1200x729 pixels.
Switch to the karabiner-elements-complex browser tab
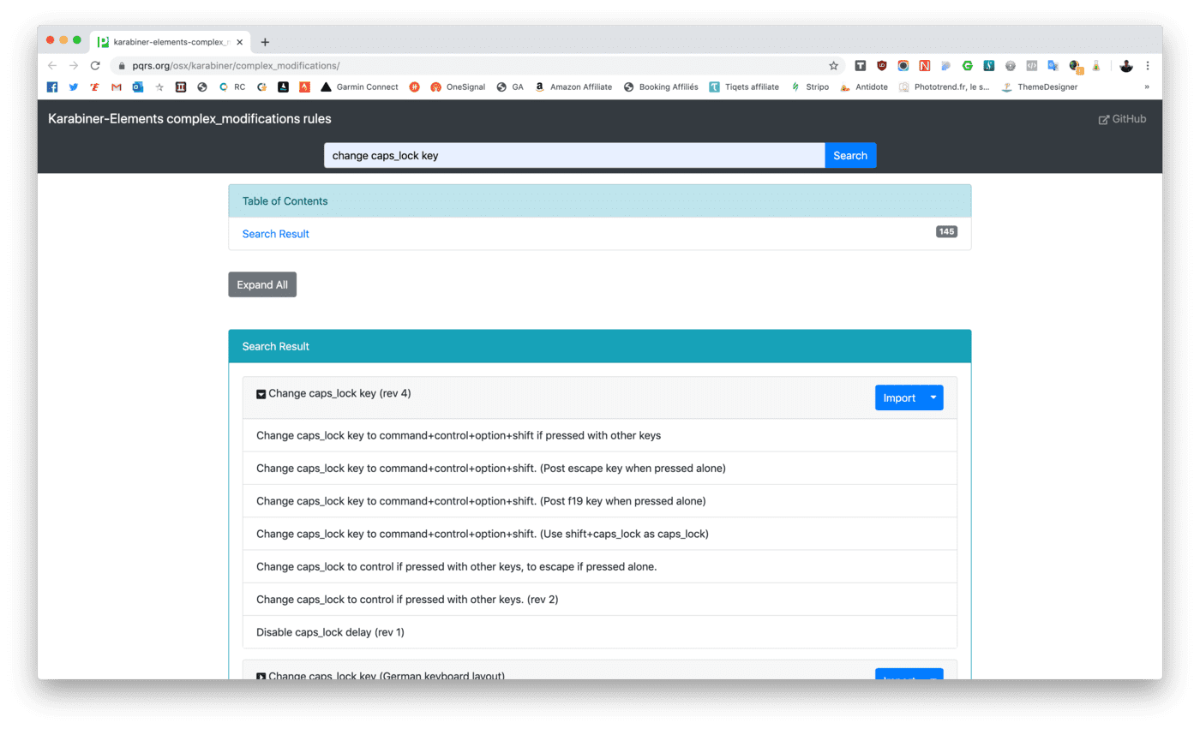click(x=169, y=42)
